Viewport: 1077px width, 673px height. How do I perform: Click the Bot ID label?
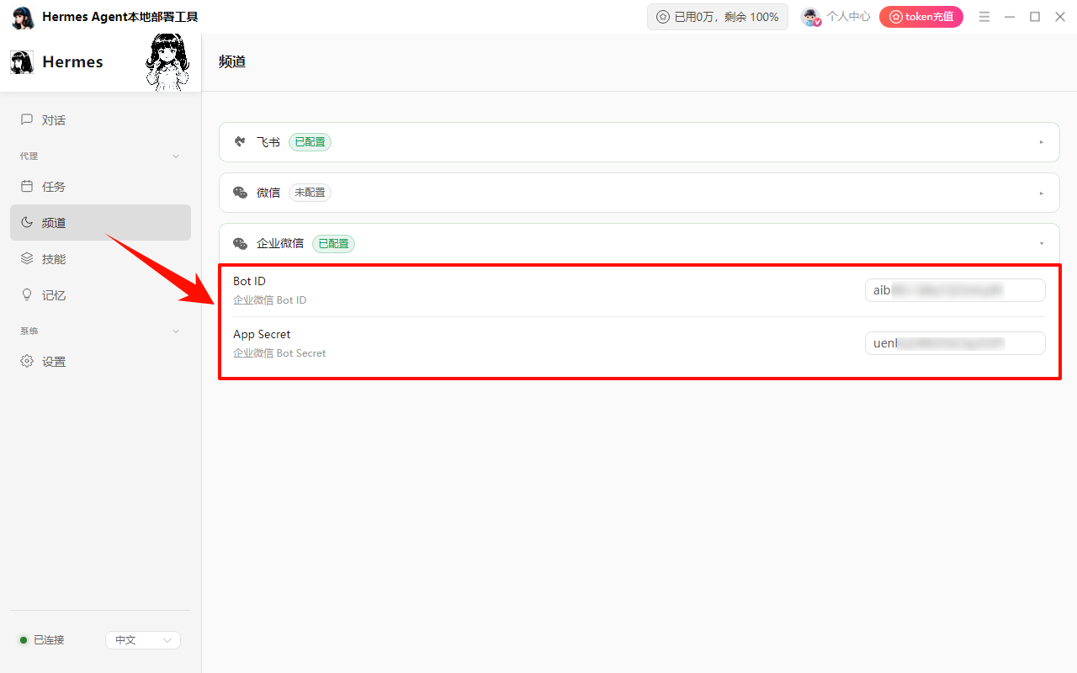pos(249,281)
